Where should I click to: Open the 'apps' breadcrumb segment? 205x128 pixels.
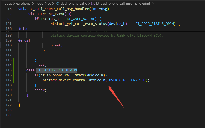pos(8,3)
